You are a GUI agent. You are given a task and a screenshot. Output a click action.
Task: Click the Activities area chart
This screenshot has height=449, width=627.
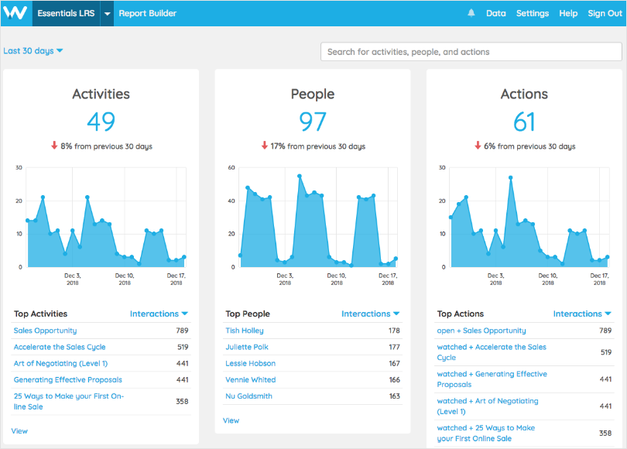(106, 218)
